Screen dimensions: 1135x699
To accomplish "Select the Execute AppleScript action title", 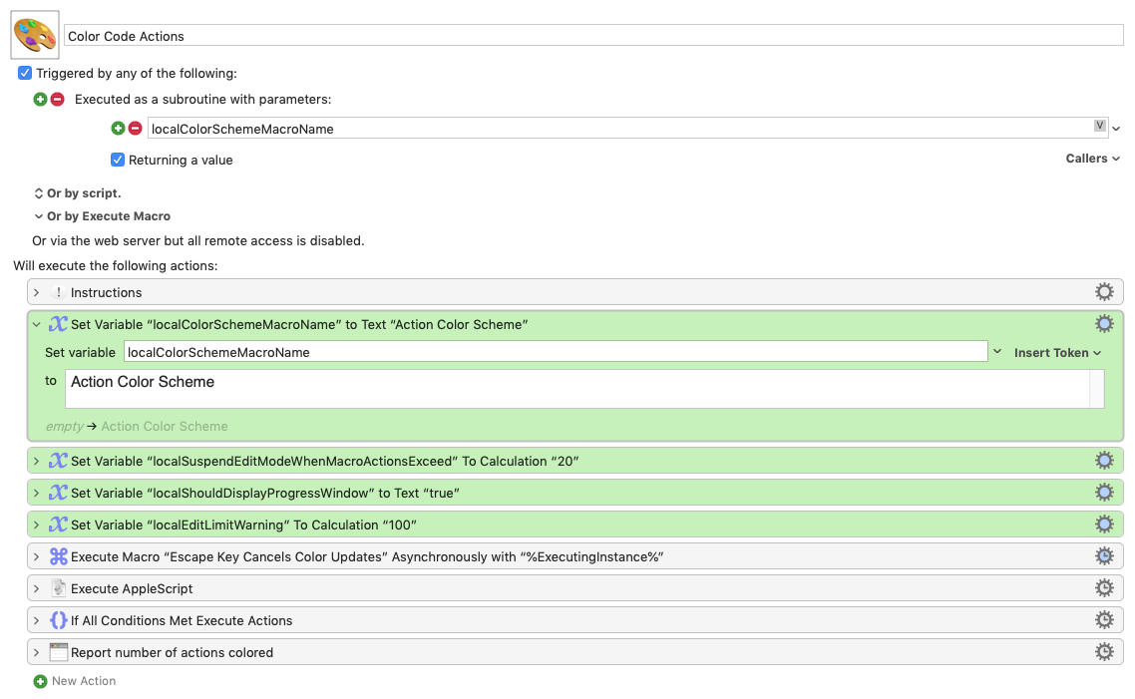I will click(132, 588).
